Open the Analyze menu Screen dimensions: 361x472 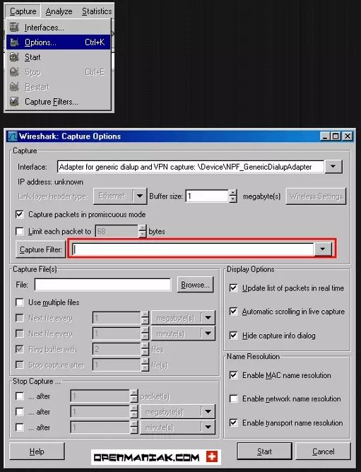click(x=59, y=11)
